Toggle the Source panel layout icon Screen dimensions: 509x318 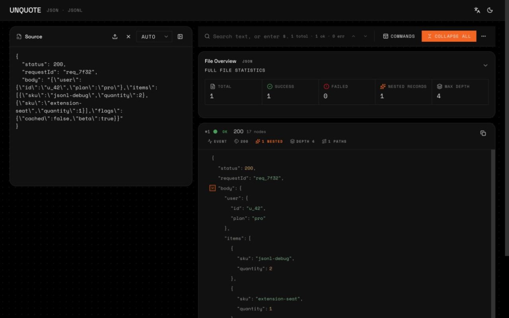point(180,37)
